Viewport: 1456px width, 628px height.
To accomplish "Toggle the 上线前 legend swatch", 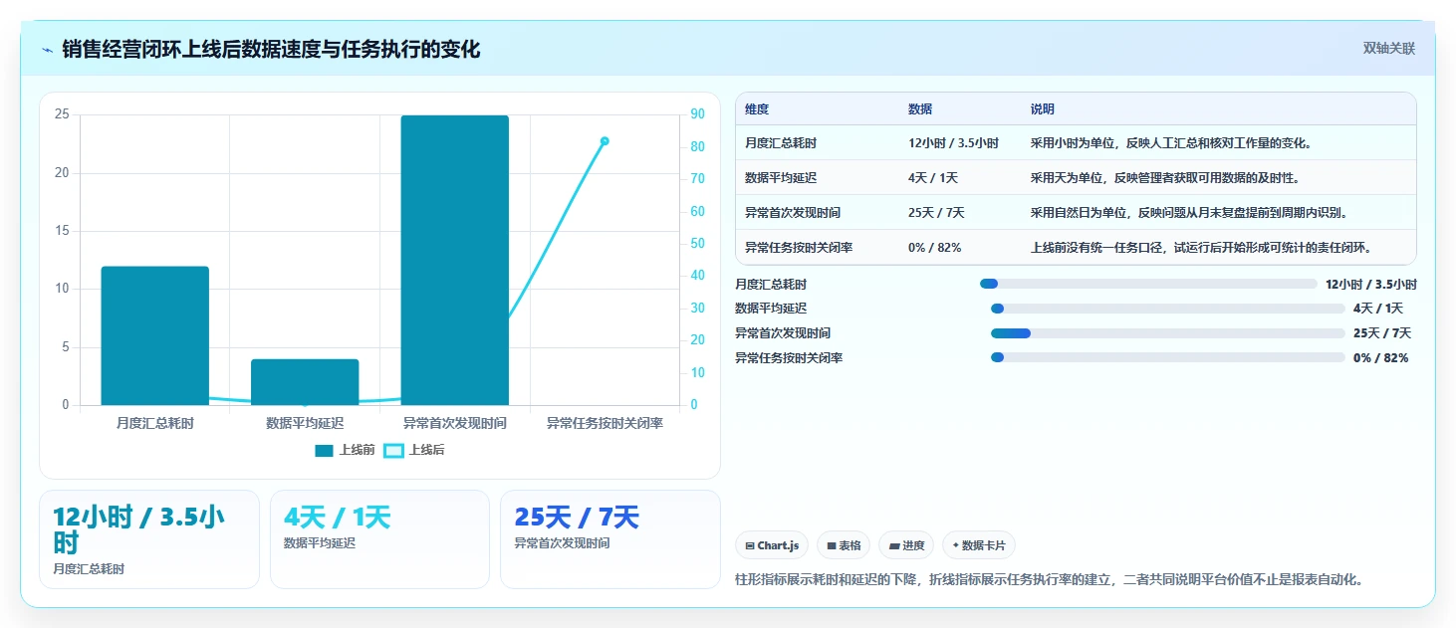I will (324, 451).
